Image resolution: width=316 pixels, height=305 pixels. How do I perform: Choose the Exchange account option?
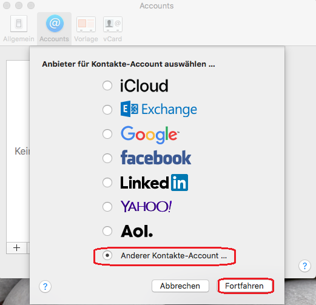click(x=107, y=110)
